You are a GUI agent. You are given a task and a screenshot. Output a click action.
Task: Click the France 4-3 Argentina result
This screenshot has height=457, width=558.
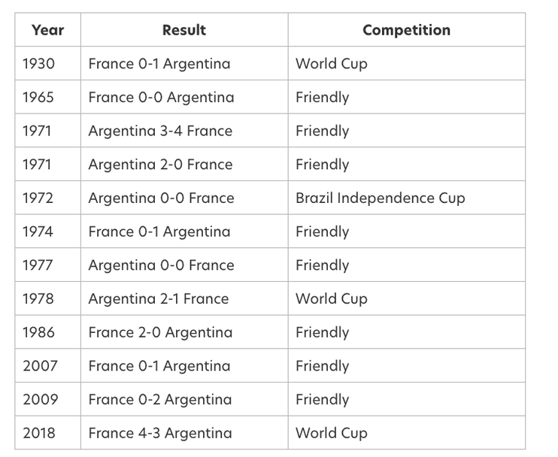point(160,433)
